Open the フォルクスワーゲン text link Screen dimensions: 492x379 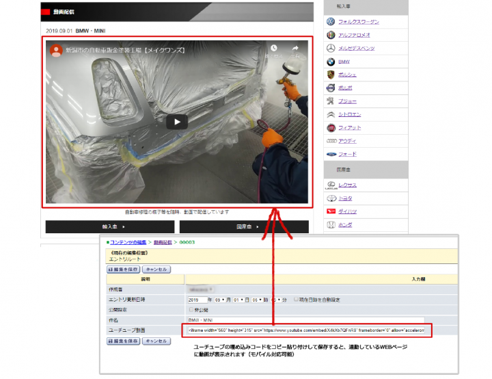click(359, 22)
